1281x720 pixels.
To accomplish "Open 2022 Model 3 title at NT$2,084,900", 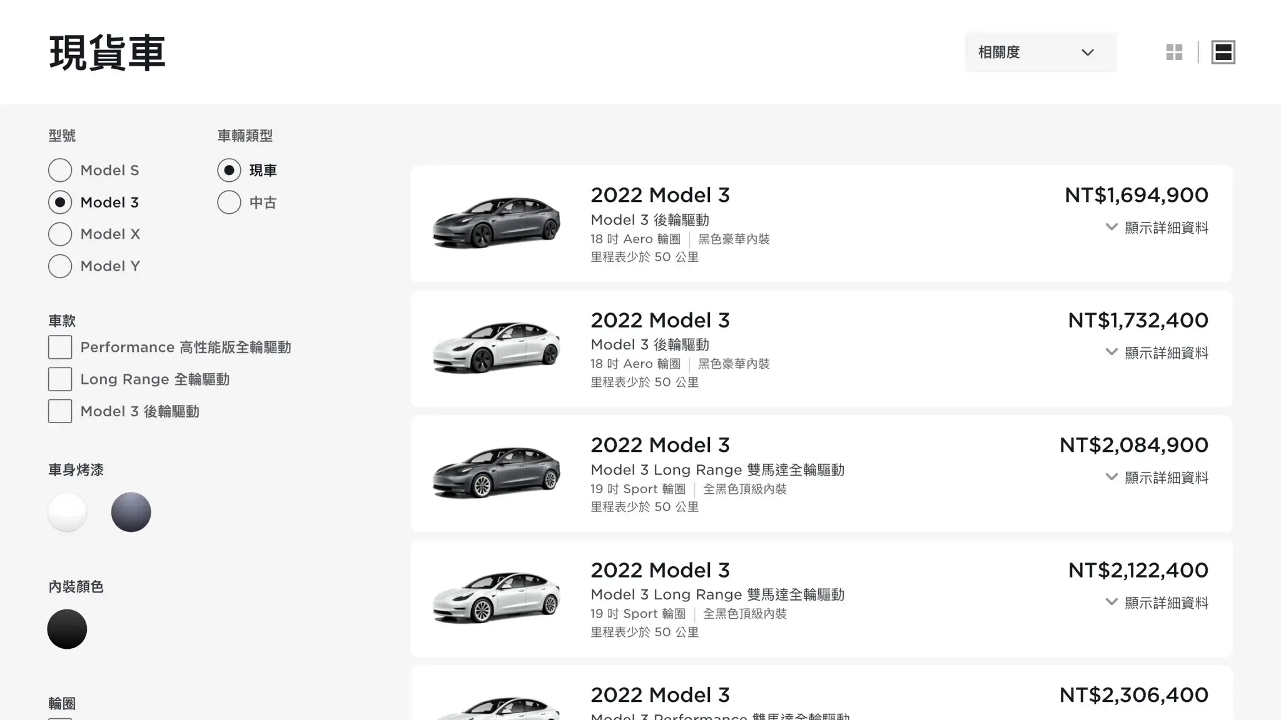I will (x=661, y=445).
